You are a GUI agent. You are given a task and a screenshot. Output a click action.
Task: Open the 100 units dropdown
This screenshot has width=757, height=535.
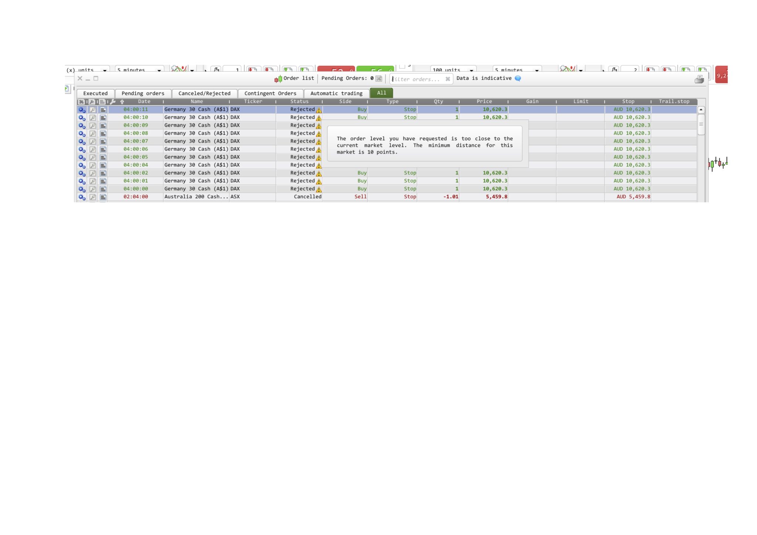(x=471, y=70)
